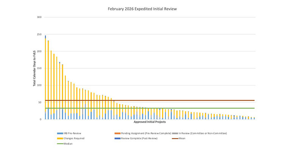
Task: Select the horizontal red Mean line
Action: pos(189,100)
